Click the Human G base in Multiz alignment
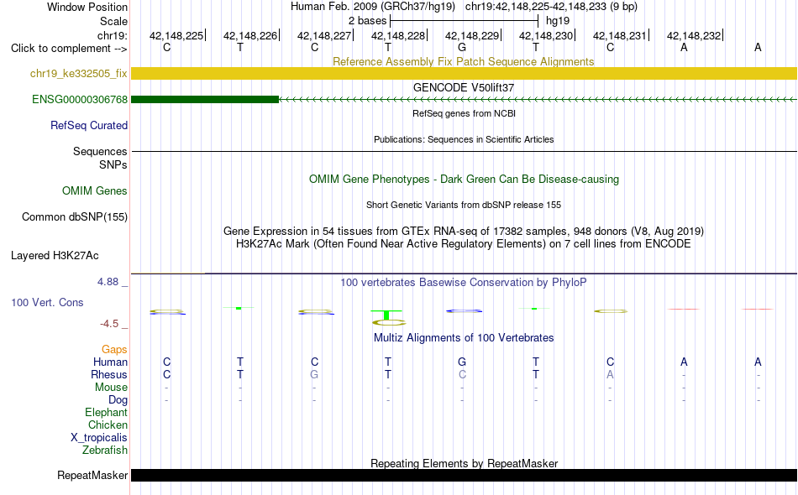The width and height of the screenshot is (798, 495). pyautogui.click(x=462, y=362)
